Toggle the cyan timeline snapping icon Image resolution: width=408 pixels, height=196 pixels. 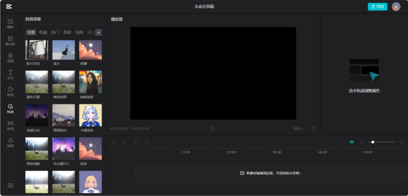(x=352, y=142)
